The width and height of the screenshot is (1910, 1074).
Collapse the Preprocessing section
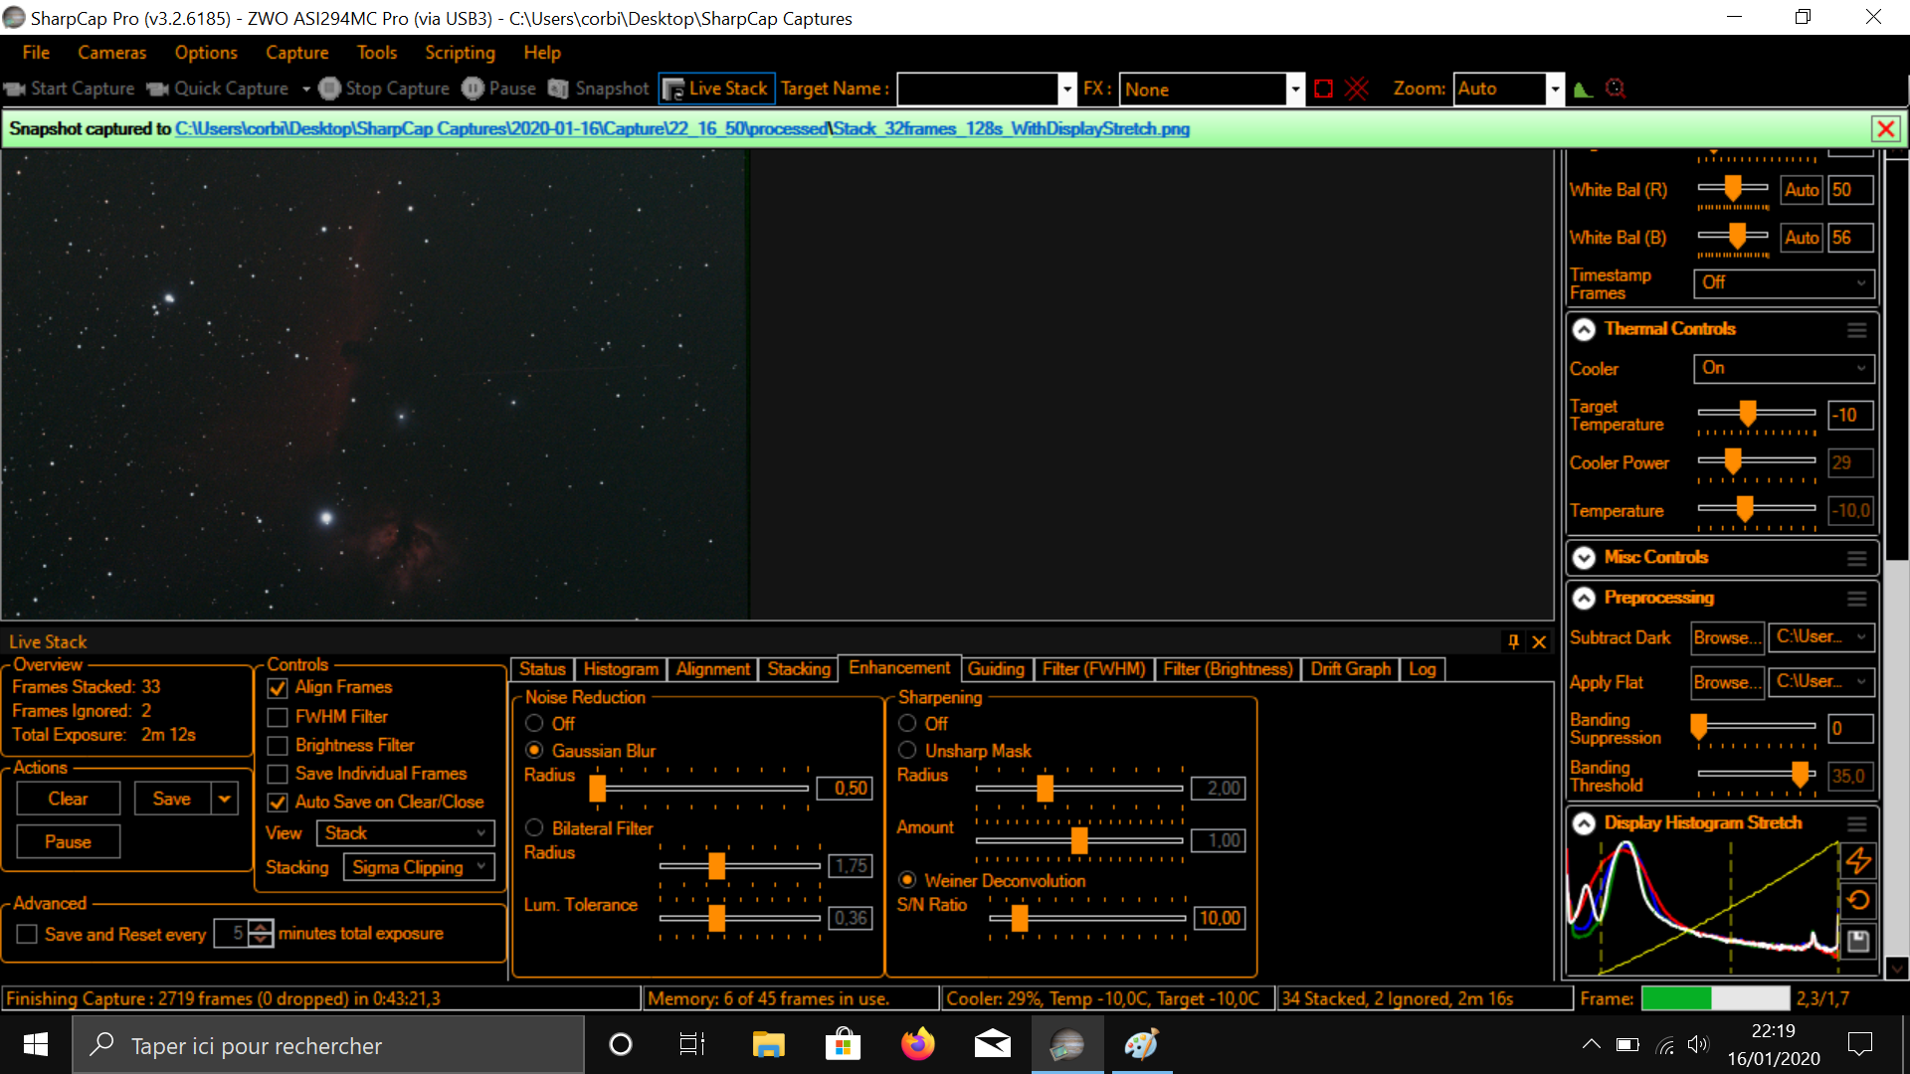pyautogui.click(x=1584, y=598)
